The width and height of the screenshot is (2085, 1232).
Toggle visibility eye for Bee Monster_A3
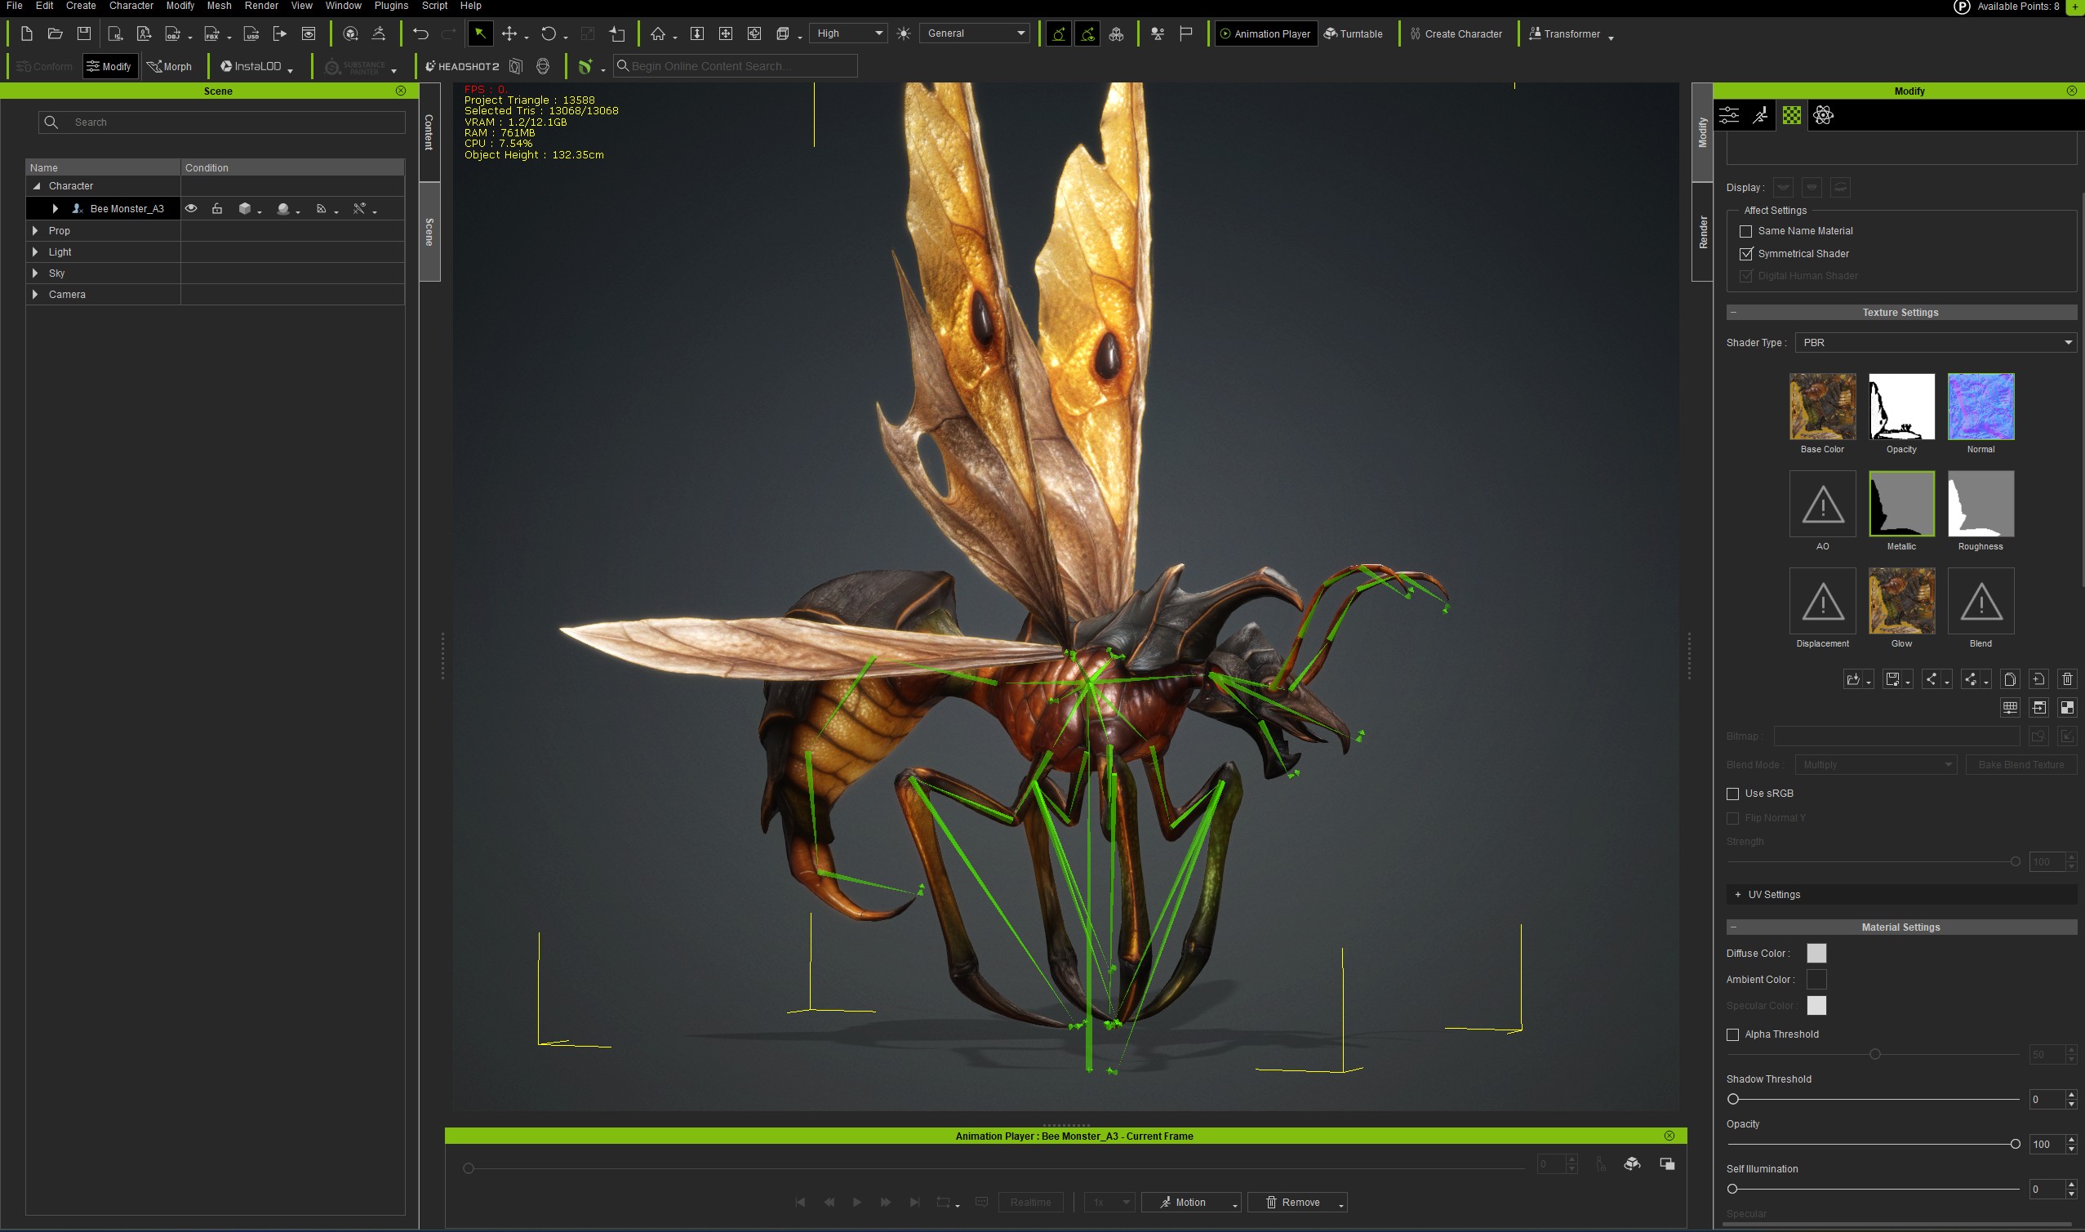(x=191, y=208)
